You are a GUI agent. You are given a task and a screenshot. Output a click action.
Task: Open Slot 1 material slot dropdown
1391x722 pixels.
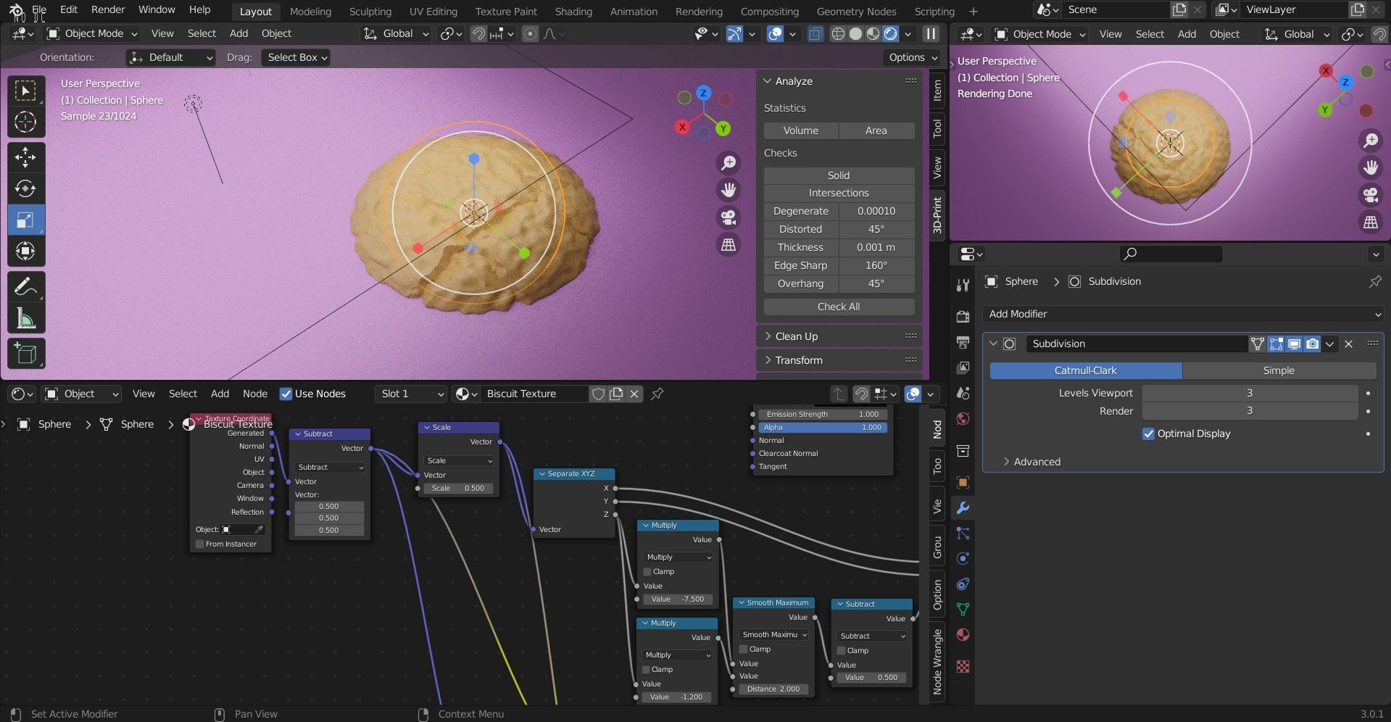pyautogui.click(x=412, y=394)
